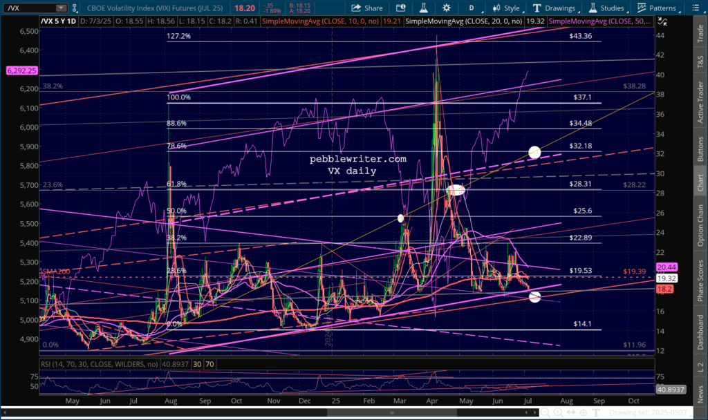708x420 pixels.
Task: Click SimpleMovingAvg (CLOSE, 20, 0, no) label
Action: 463,21
